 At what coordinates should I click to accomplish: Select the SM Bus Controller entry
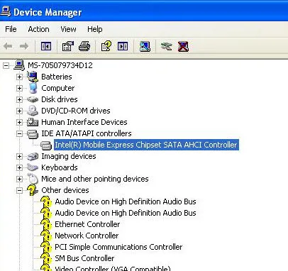(84, 258)
